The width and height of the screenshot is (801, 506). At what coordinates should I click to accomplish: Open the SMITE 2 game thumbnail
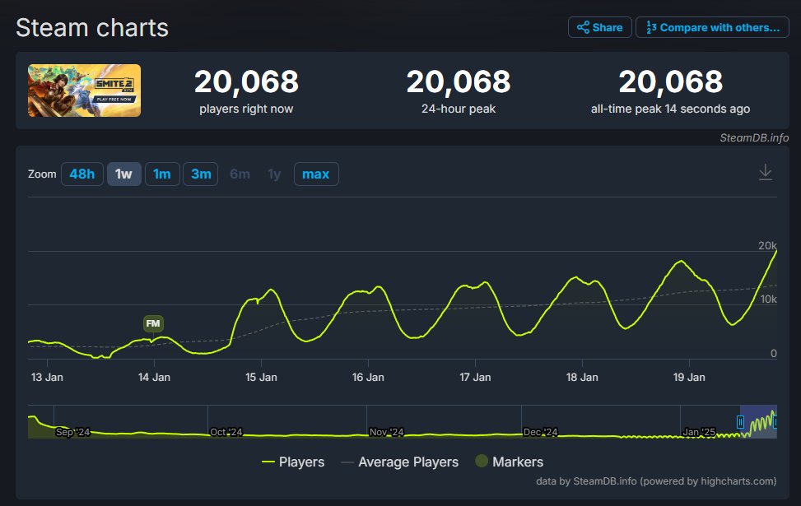pyautogui.click(x=84, y=91)
